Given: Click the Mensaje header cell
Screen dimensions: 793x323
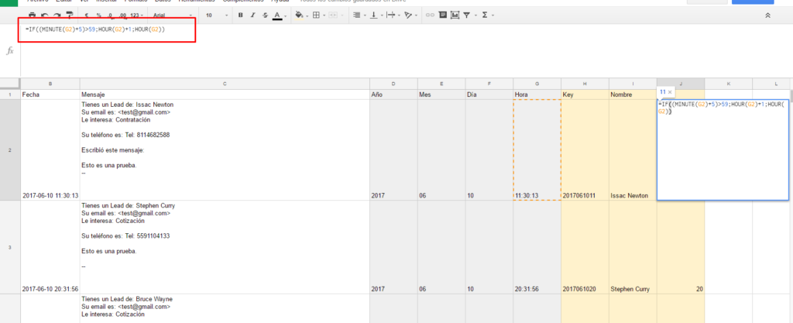Looking at the screenshot, I should [x=225, y=94].
